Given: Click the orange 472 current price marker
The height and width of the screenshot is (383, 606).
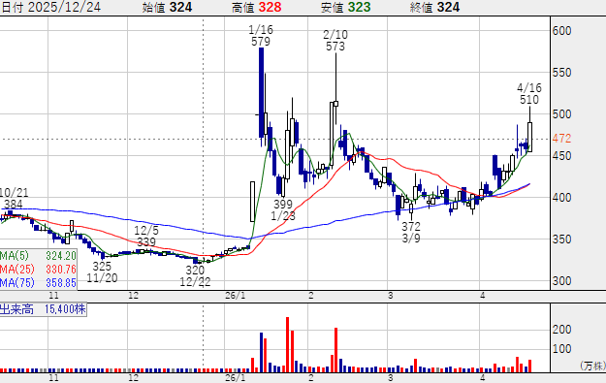Looking at the screenshot, I should (x=562, y=139).
